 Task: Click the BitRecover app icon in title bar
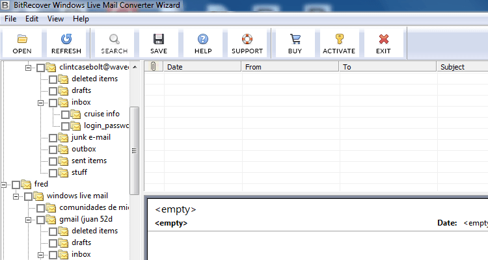click(x=5, y=5)
